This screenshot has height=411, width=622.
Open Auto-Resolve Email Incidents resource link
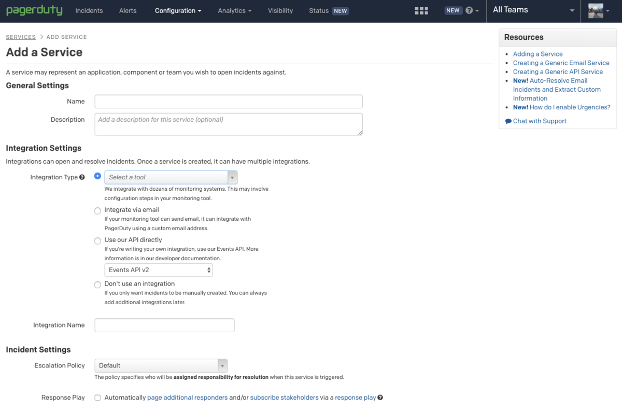(557, 89)
